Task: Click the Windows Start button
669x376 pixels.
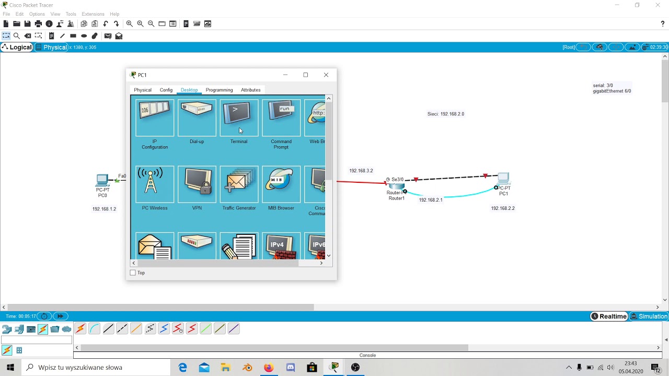Action: tap(10, 367)
